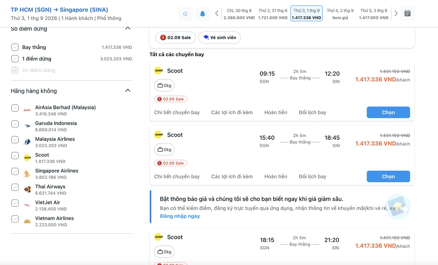Click 0kg baggage badge on 18:15 flight
This screenshot has width=438, height=265.
(x=164, y=252)
